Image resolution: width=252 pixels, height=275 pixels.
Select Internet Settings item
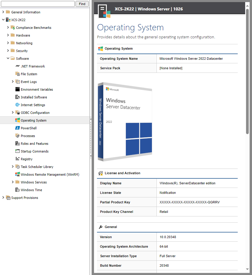click(x=33, y=105)
